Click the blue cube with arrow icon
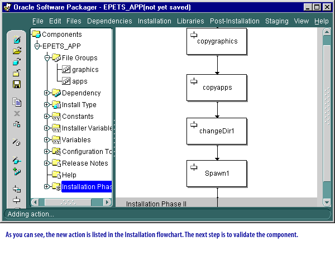 (17, 62)
